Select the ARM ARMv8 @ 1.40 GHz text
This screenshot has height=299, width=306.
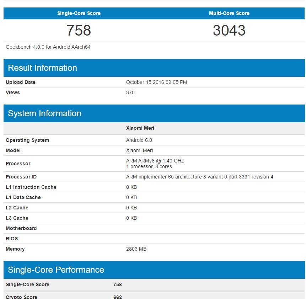[x=155, y=161]
